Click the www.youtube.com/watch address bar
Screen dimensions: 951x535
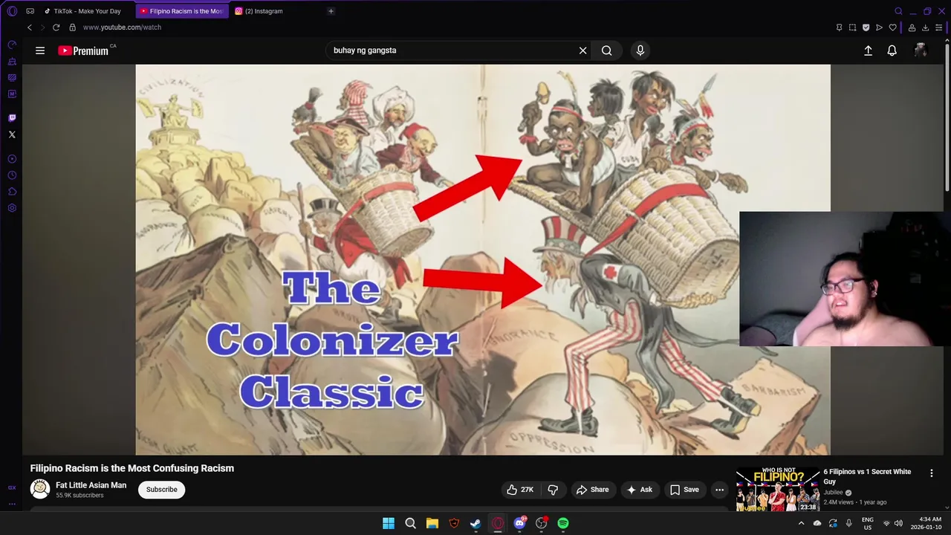[122, 27]
